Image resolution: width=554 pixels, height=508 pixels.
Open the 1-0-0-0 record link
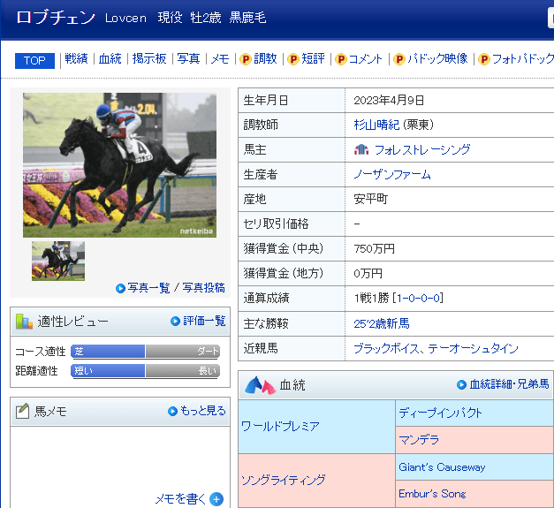418,298
